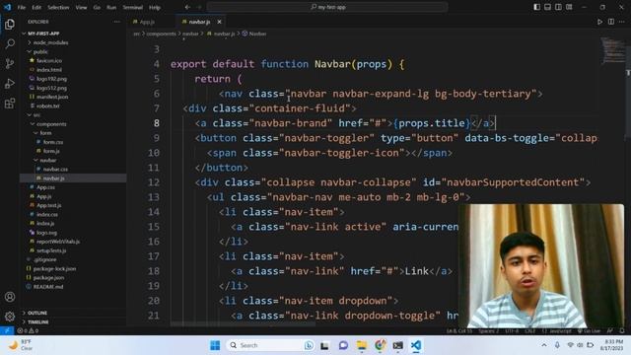The image size is (631, 355).
Task: Go back with the navigation arrow
Action: coord(187,7)
